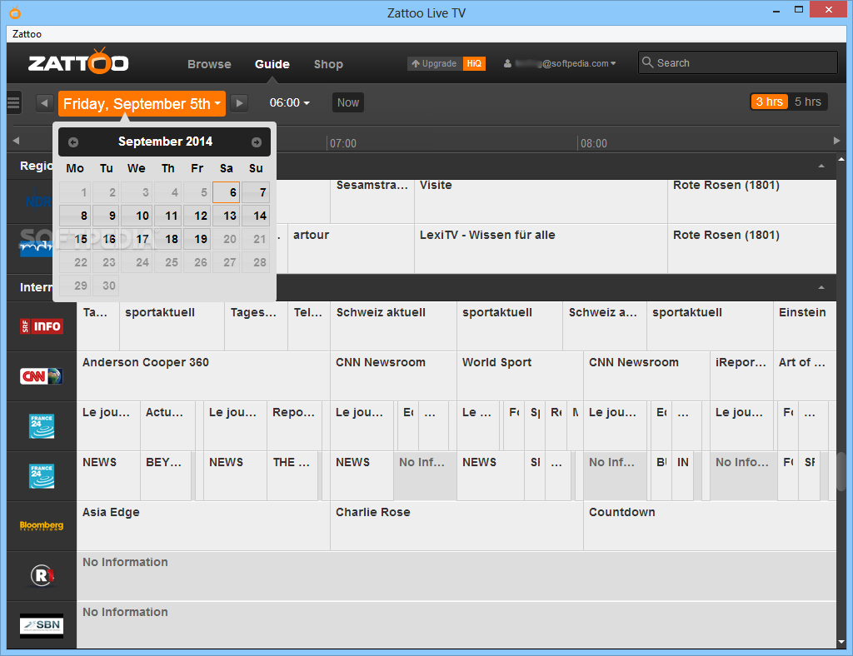
Task: Open the hamburger sidebar menu icon
Action: click(x=13, y=102)
